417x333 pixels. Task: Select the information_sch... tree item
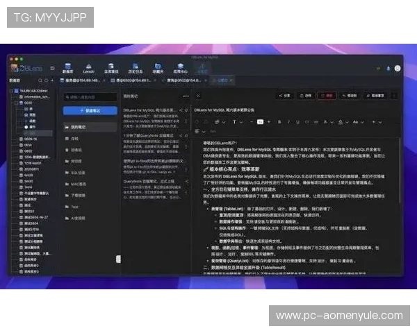[x=35, y=97]
